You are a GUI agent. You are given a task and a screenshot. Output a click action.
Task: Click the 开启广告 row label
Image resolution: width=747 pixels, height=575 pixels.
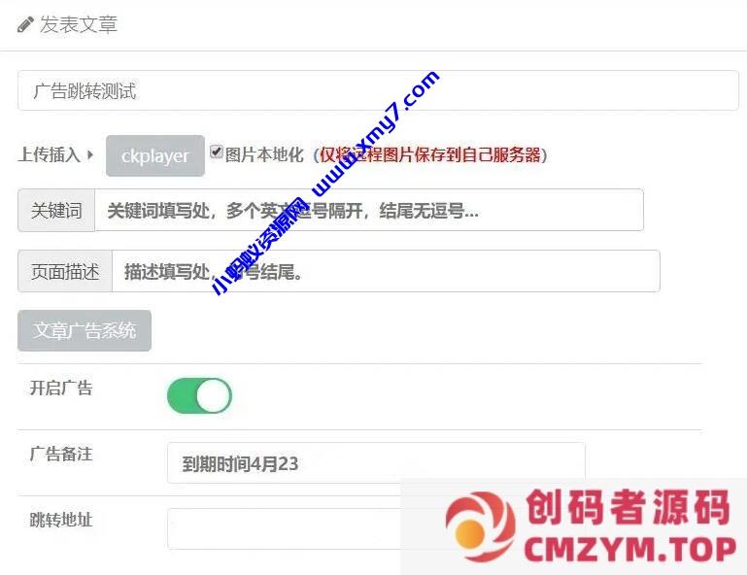click(61, 388)
